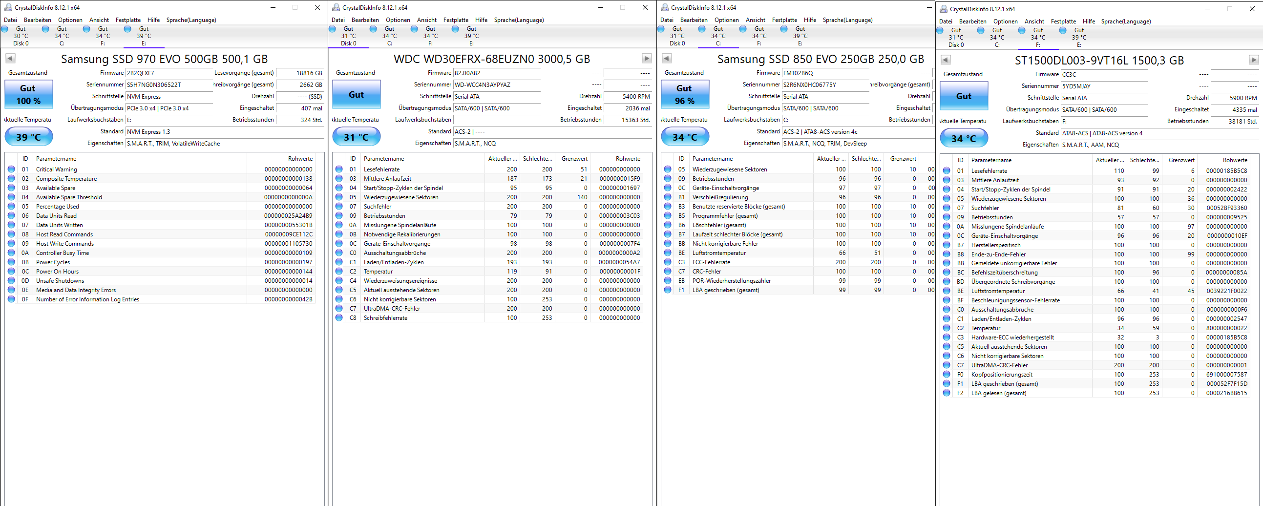1263x506 pixels.
Task: Click Grenzwert column header in WDC WD30EFRX window
Action: pyautogui.click(x=573, y=159)
